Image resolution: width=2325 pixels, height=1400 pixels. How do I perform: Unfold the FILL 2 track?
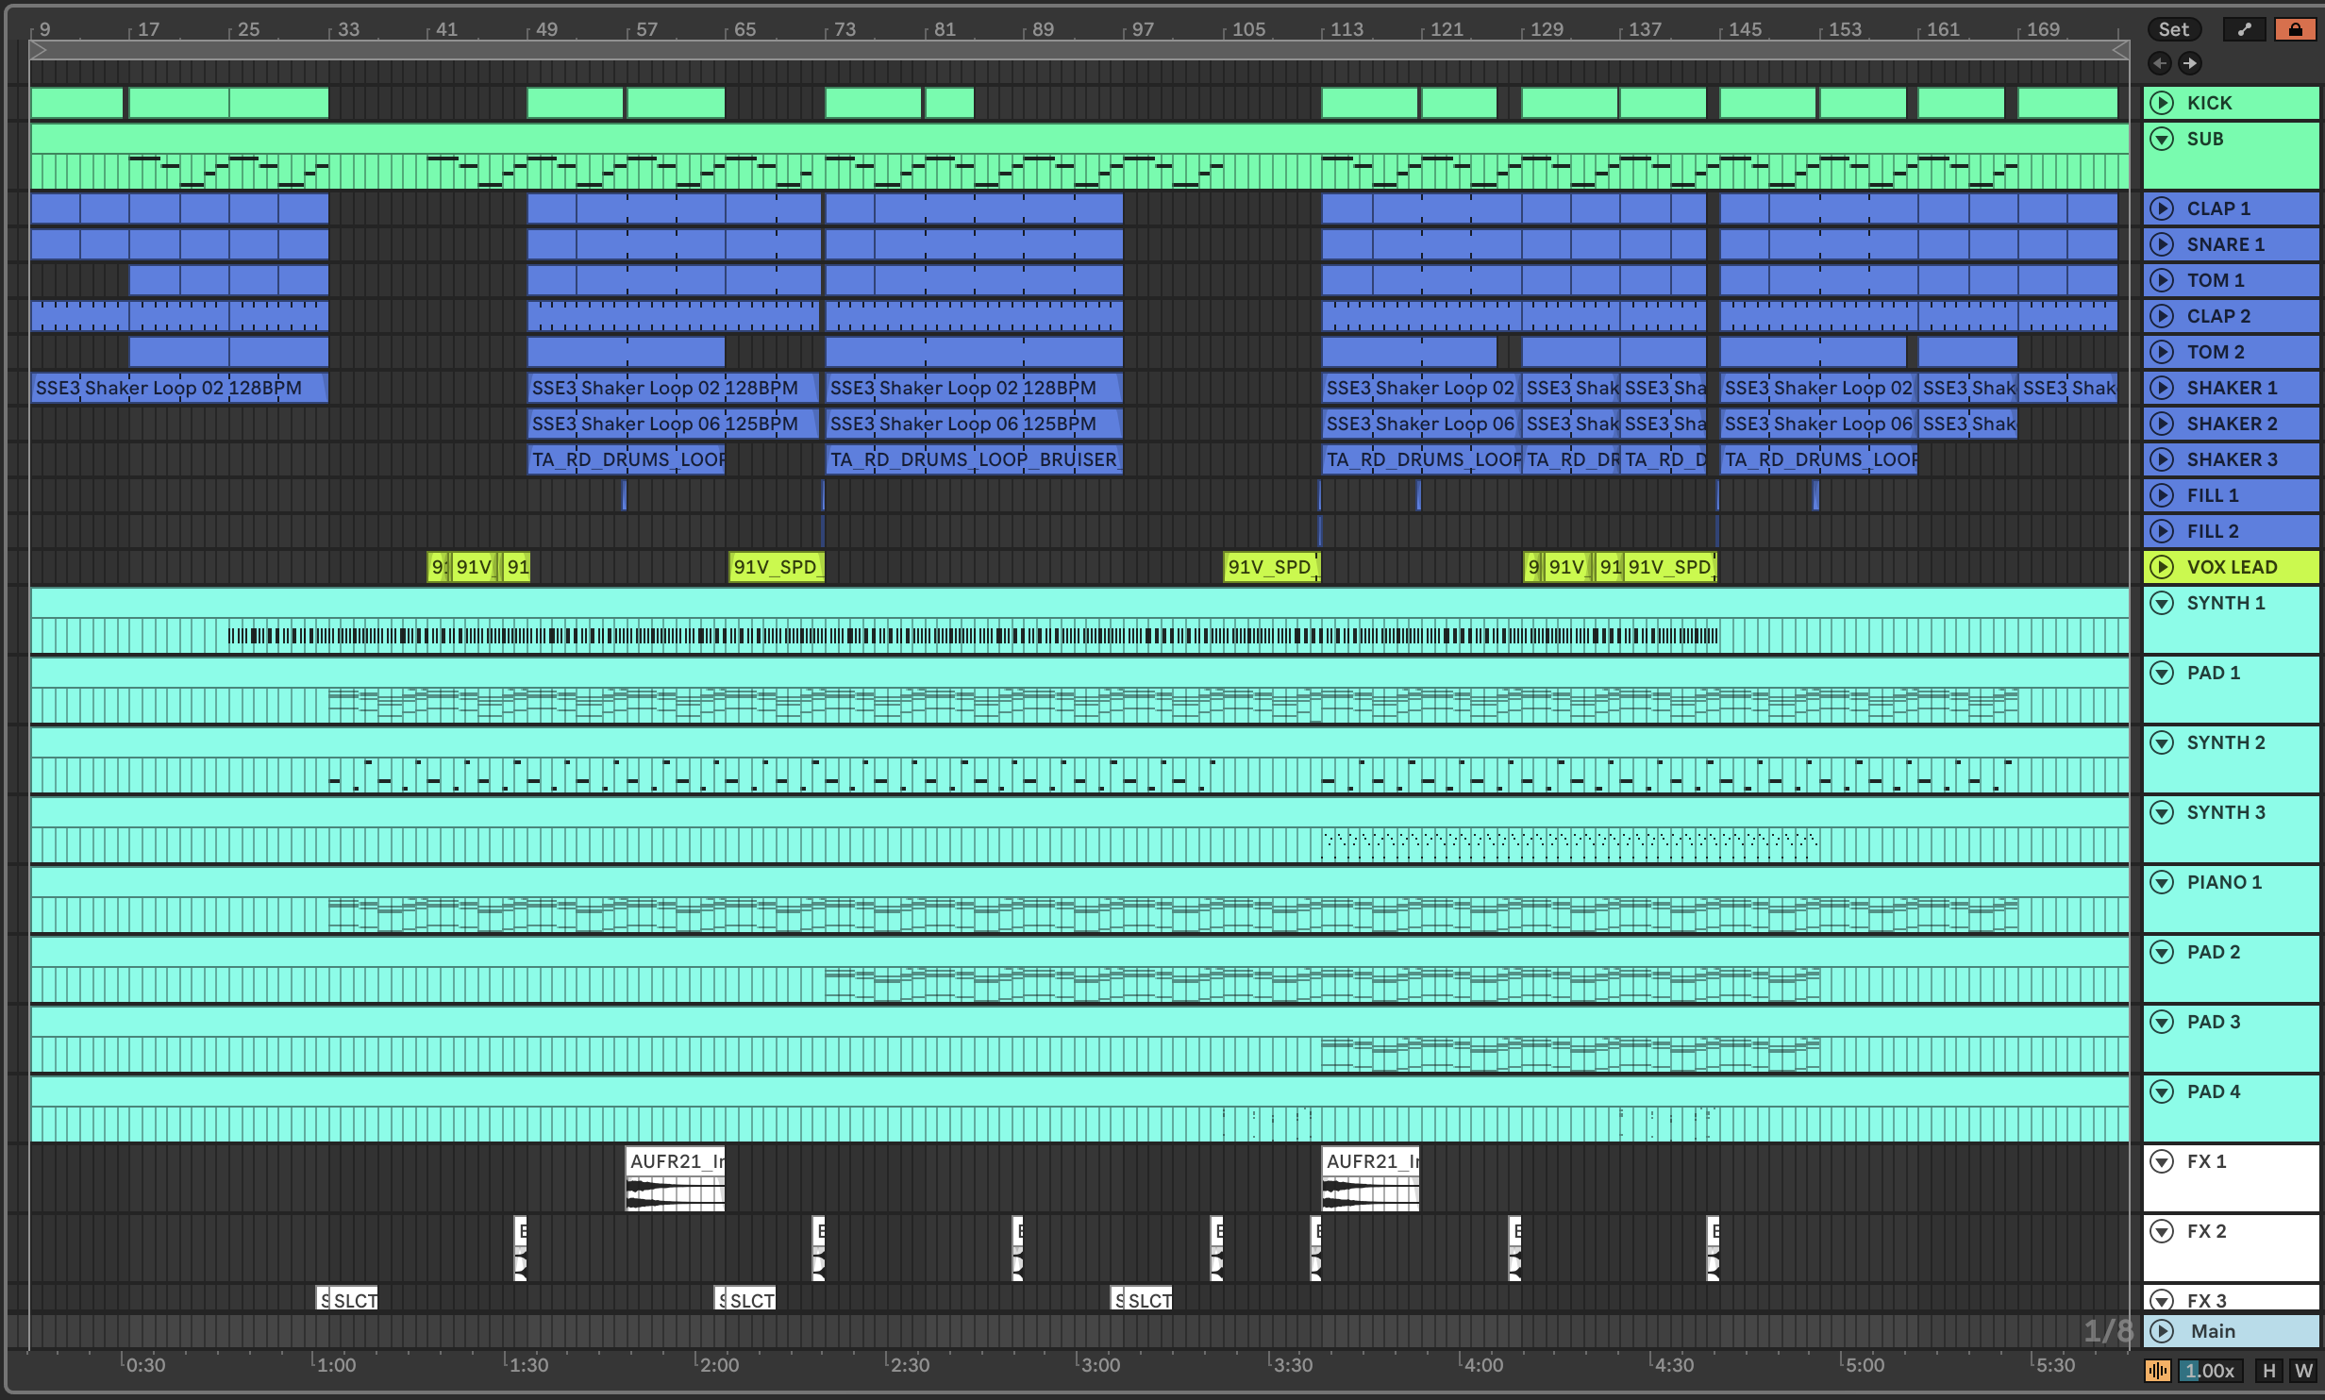(x=2162, y=531)
